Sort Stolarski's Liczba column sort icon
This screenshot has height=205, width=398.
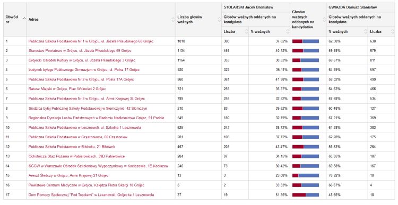tap(246, 31)
